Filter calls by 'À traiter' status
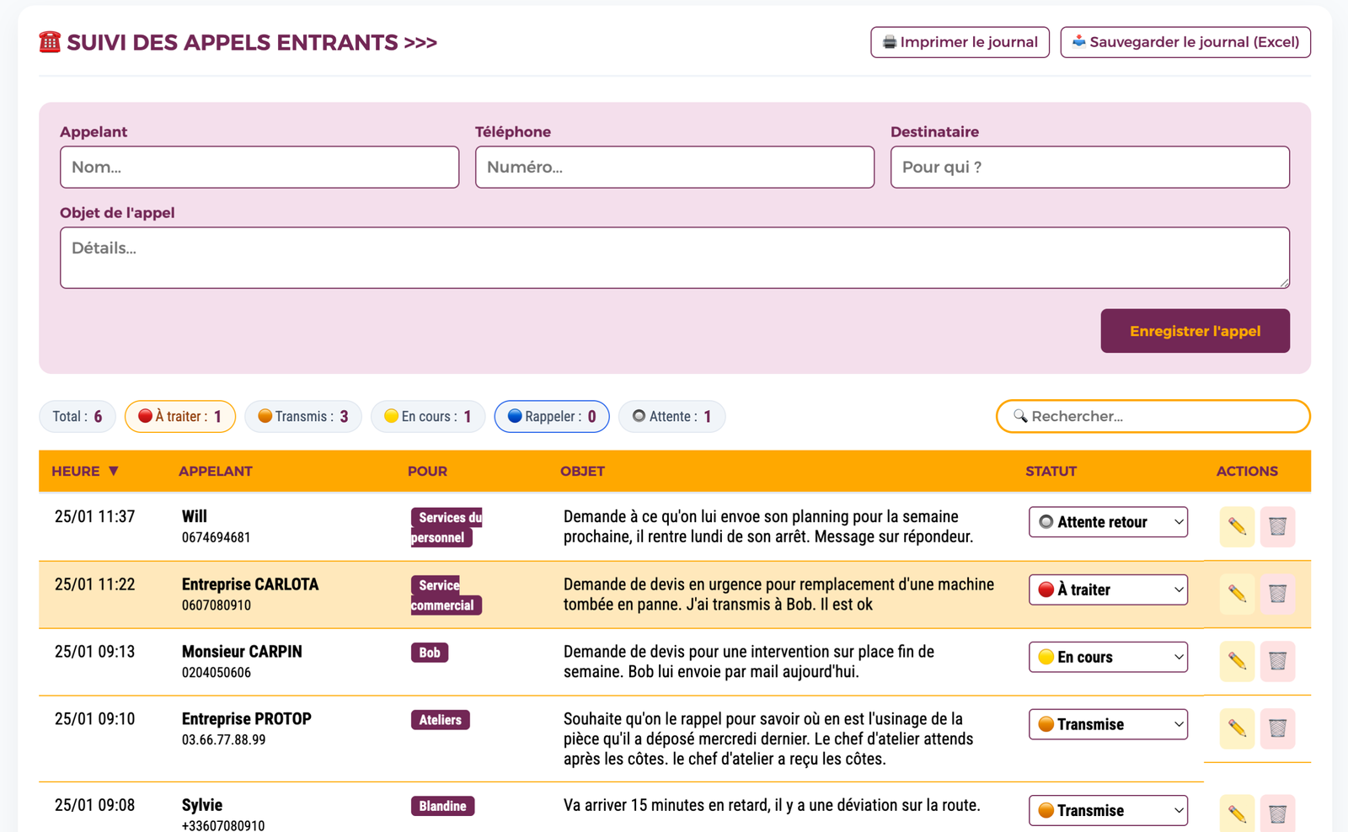Image resolution: width=1348 pixels, height=832 pixels. [179, 416]
